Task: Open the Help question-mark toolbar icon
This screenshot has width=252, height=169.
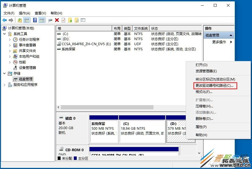Action: pos(34,20)
